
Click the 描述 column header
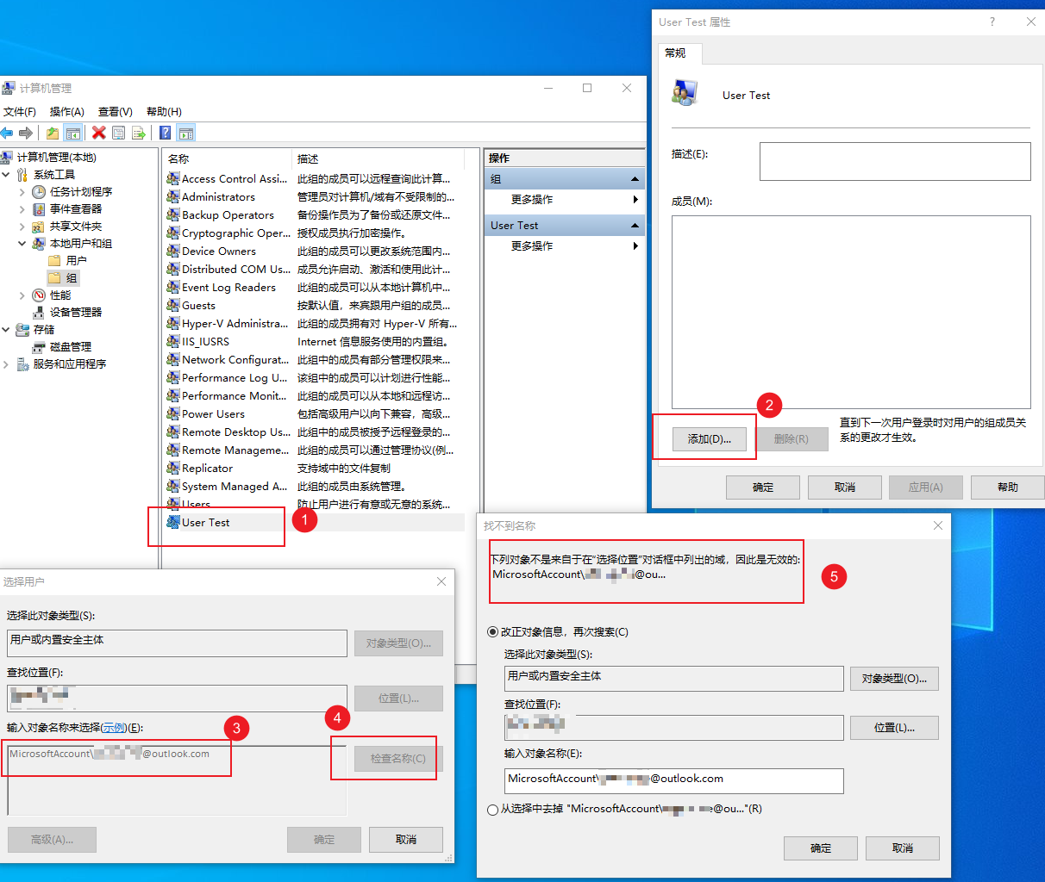click(379, 158)
